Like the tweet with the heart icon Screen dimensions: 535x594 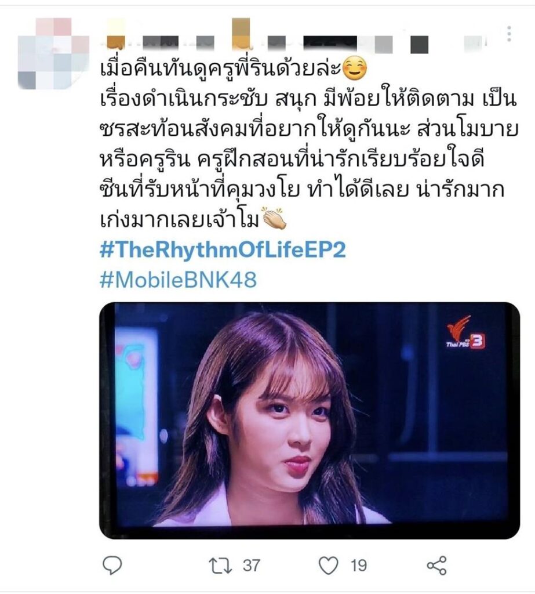pos(328,566)
